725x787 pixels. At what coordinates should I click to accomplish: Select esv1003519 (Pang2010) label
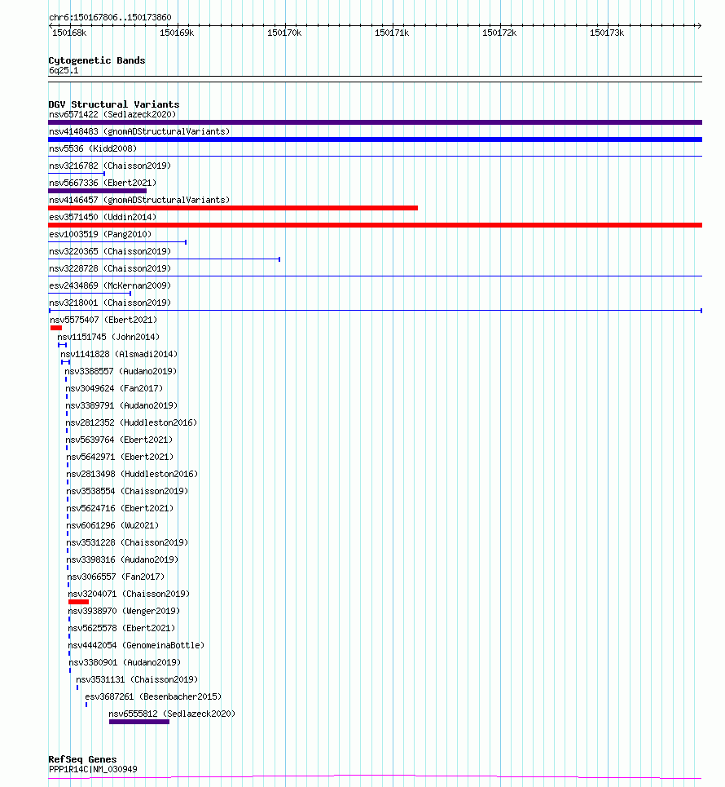[x=99, y=234]
